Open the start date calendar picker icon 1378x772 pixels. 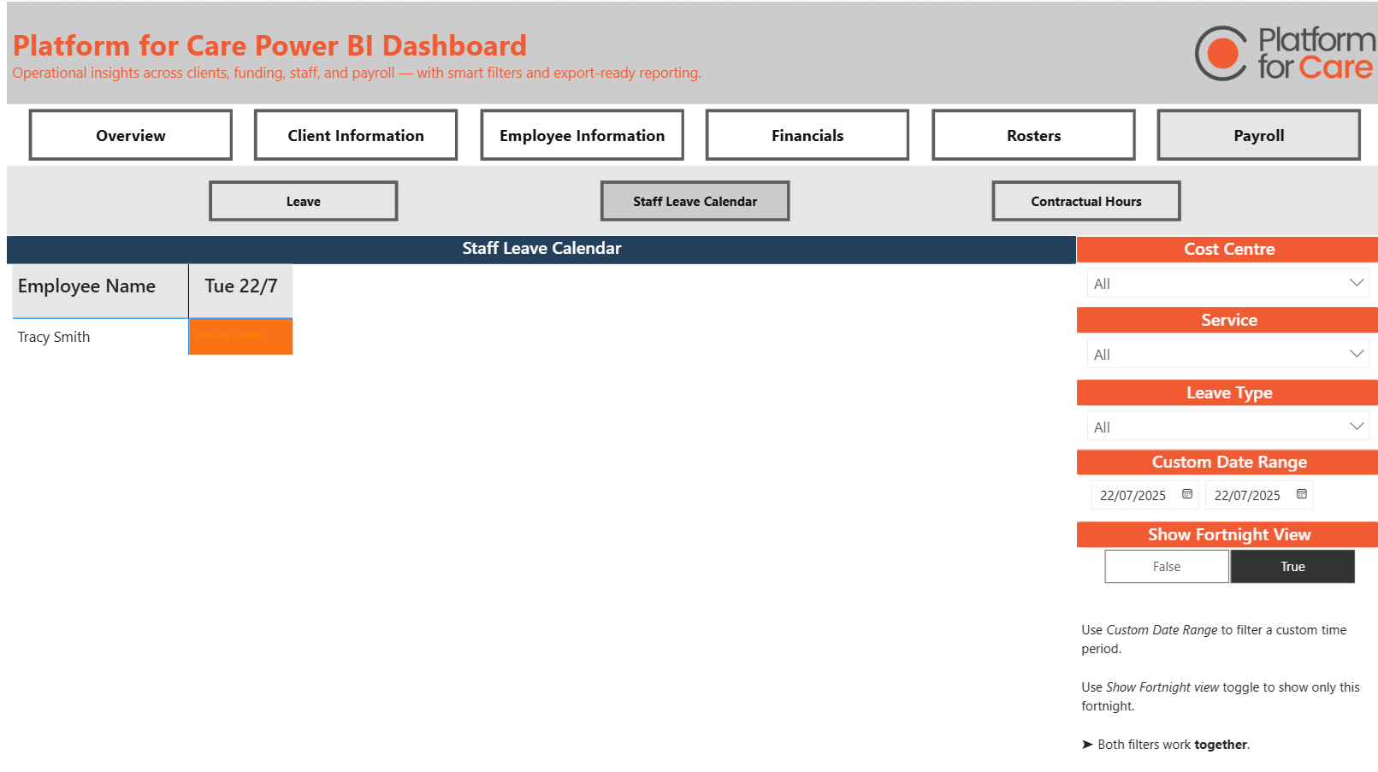(1187, 494)
